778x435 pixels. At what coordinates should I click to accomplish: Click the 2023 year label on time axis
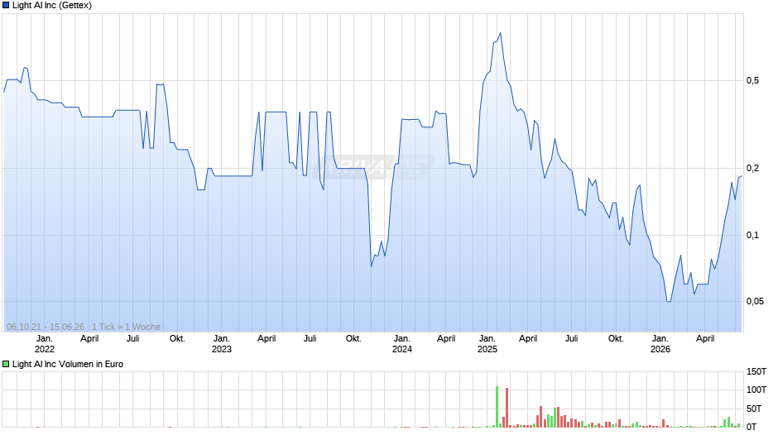pos(221,349)
